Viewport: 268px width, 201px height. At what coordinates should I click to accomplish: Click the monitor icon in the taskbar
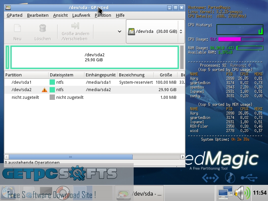pyautogui.click(x=46, y=193)
